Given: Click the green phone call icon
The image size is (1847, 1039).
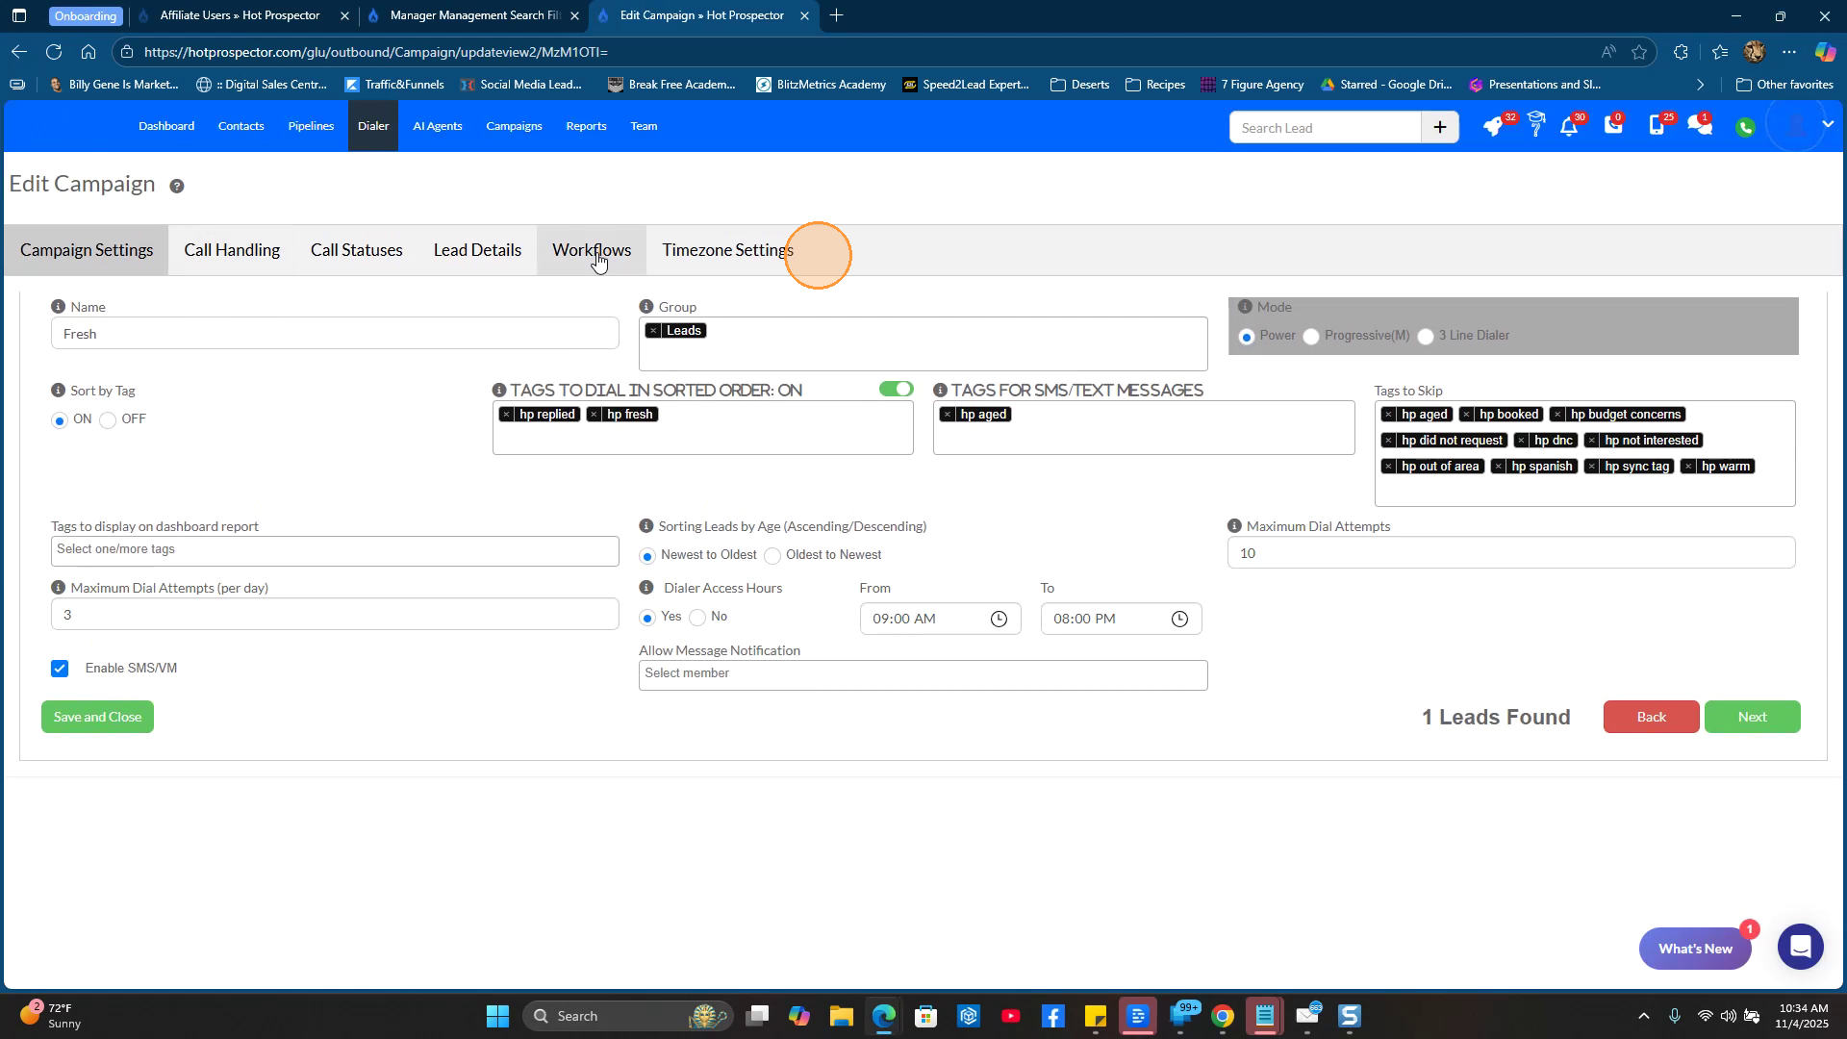Looking at the screenshot, I should point(1745,127).
